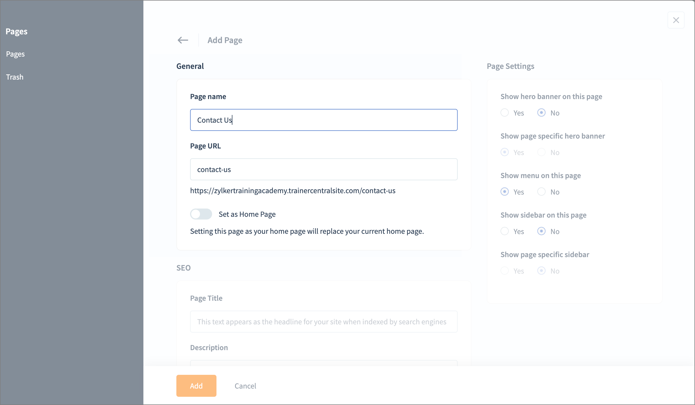The width and height of the screenshot is (695, 405).
Task: Select Yes for Show hero banner
Action: 505,113
